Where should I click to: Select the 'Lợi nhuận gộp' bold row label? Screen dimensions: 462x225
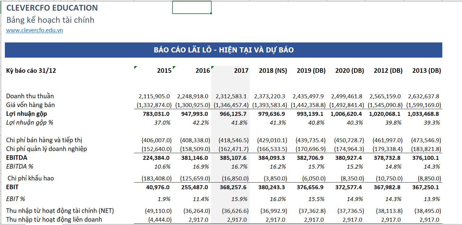(x=27, y=114)
